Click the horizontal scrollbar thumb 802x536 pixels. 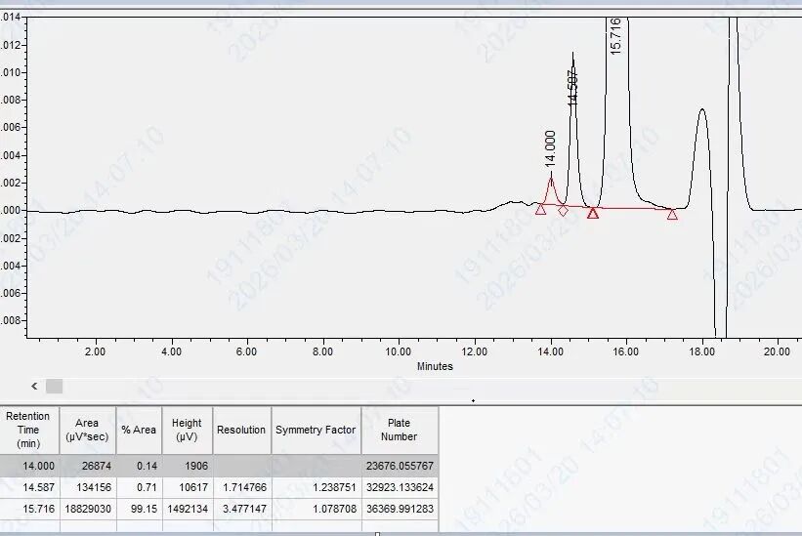coord(54,387)
